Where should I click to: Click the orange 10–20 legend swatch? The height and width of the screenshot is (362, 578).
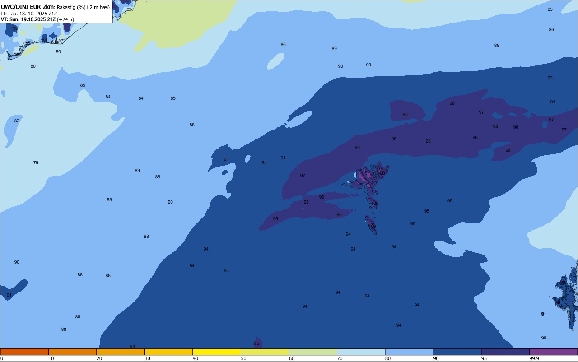tap(72, 352)
